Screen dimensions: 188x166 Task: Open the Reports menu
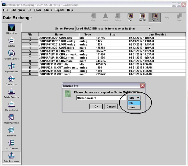[59, 10]
